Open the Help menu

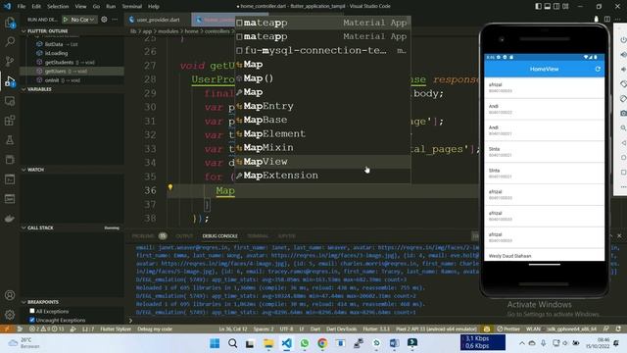click(x=154, y=7)
